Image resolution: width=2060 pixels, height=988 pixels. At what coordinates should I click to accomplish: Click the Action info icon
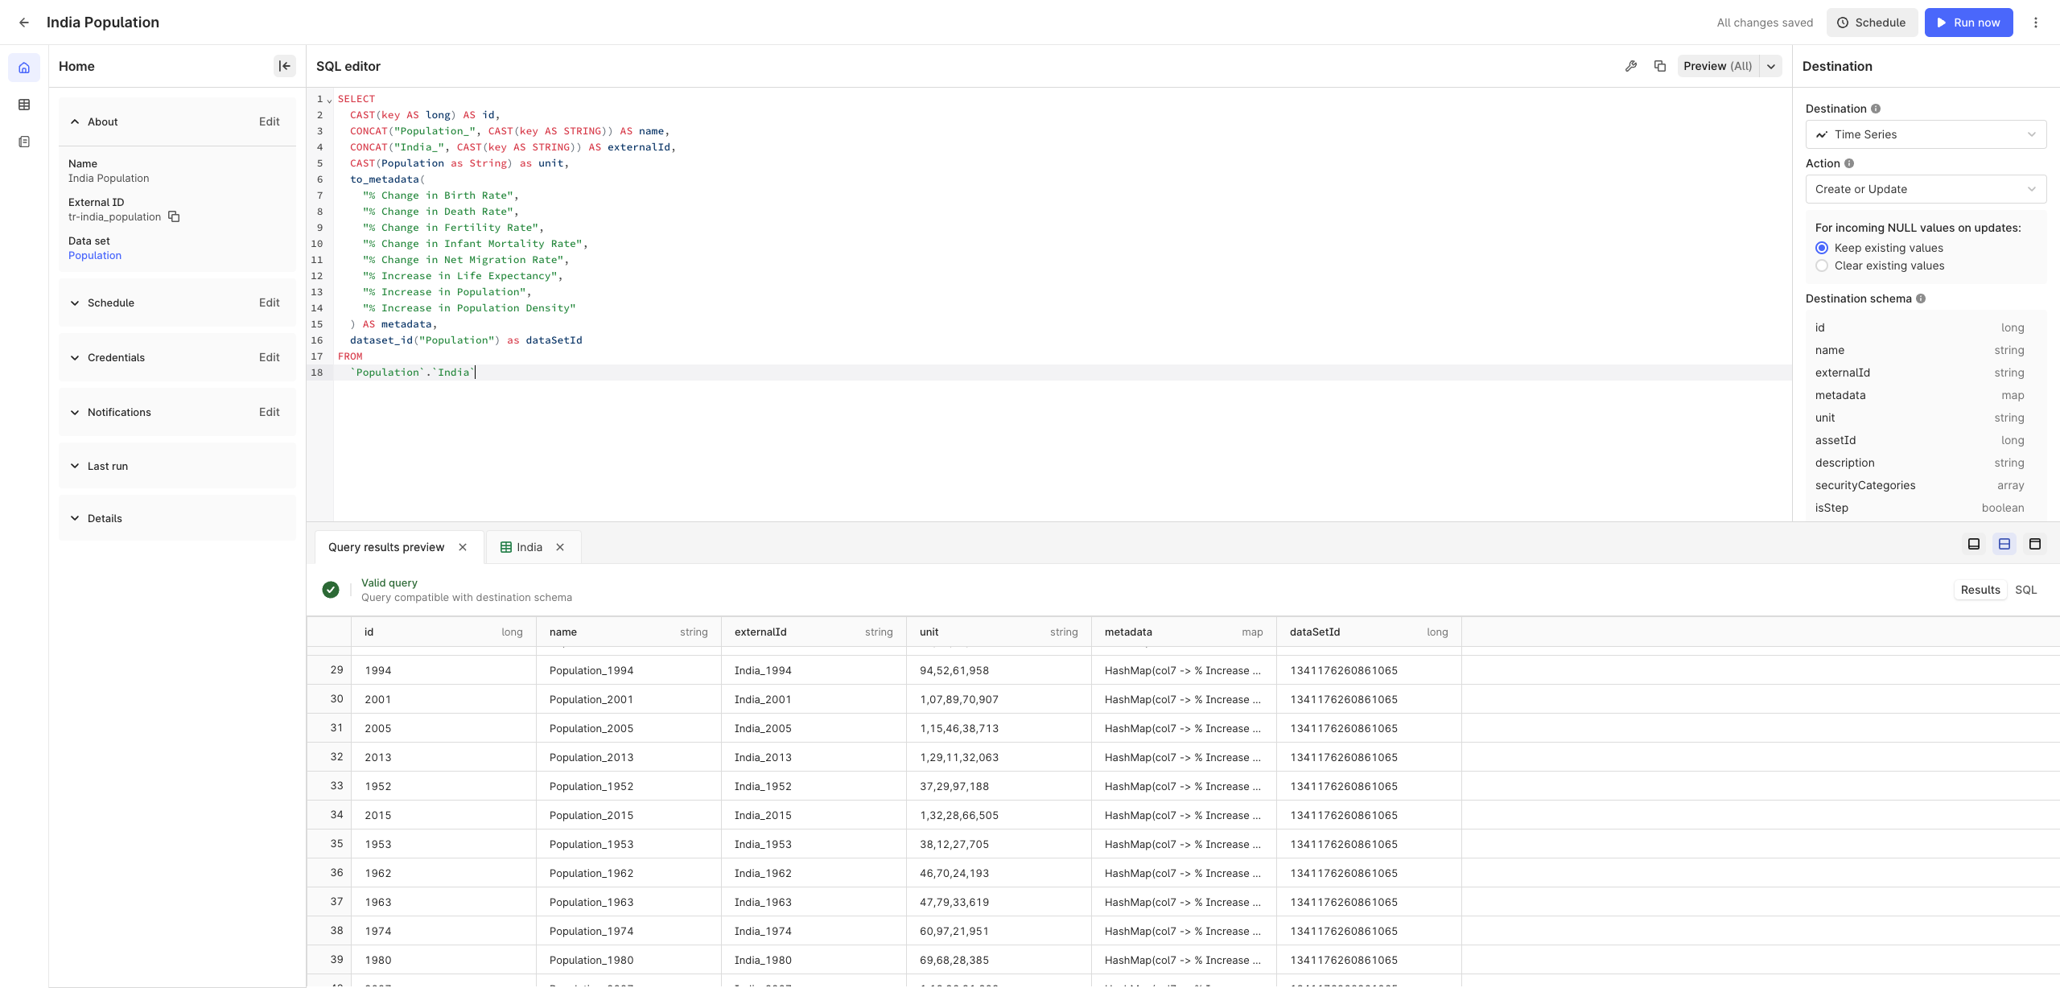tap(1849, 163)
